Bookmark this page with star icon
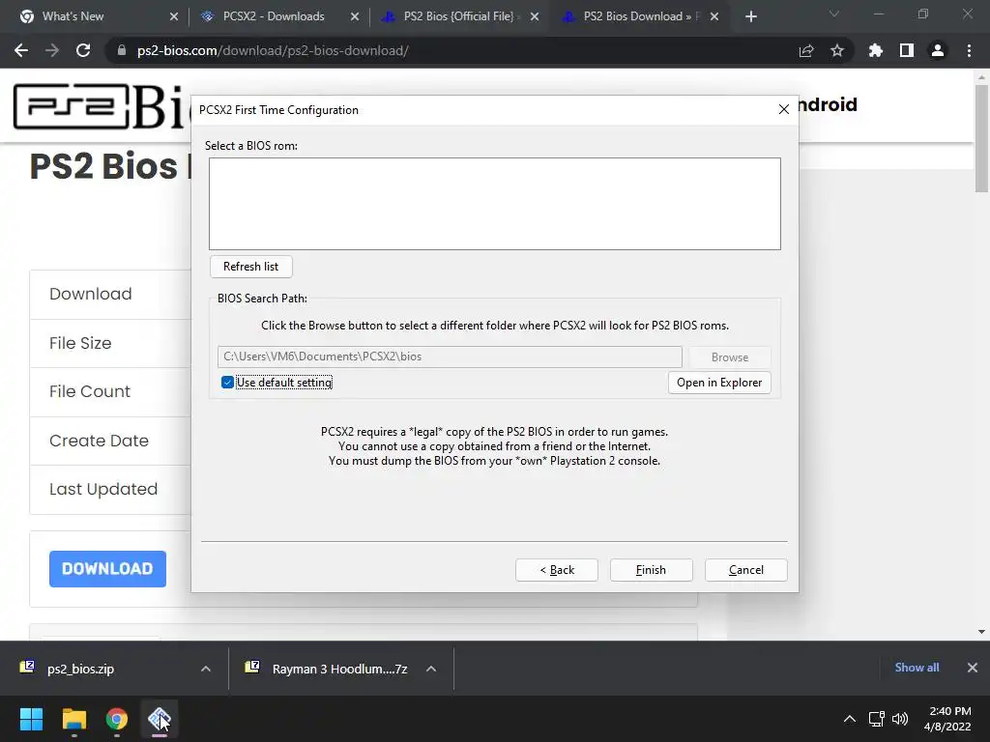This screenshot has height=742, width=990. tap(837, 50)
